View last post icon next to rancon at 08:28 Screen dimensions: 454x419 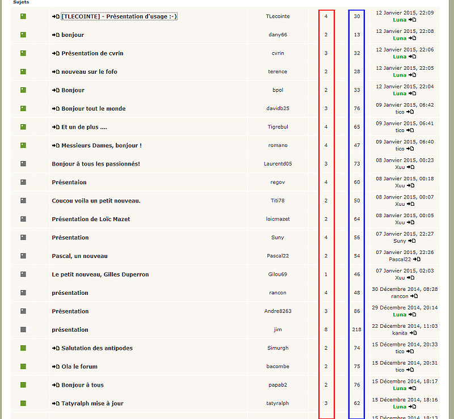point(414,296)
